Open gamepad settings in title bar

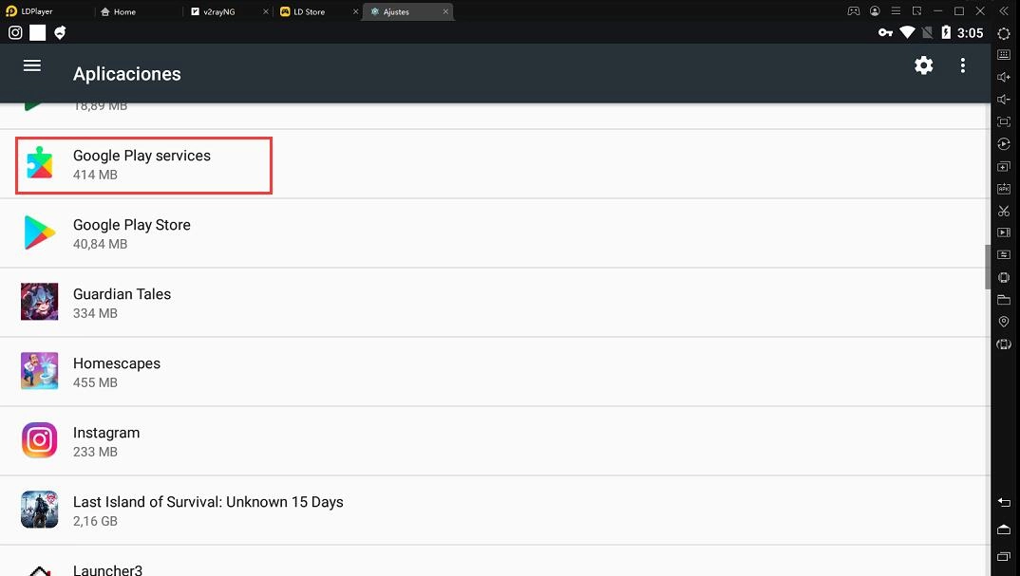click(x=854, y=11)
